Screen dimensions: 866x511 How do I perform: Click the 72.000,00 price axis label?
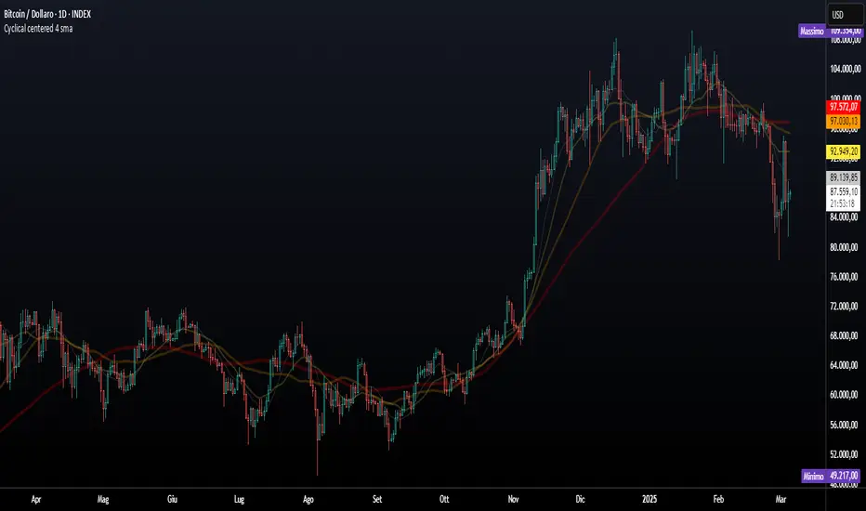coord(844,306)
